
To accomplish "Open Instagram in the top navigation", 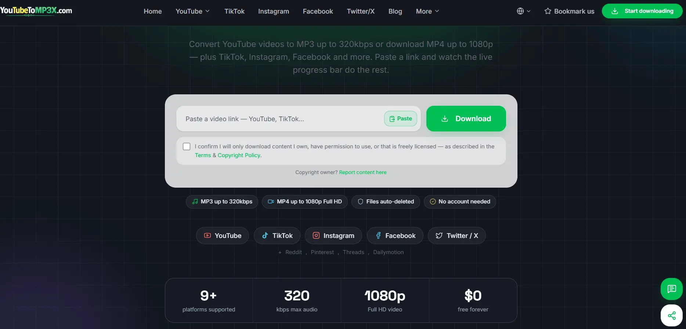I will click(x=274, y=11).
